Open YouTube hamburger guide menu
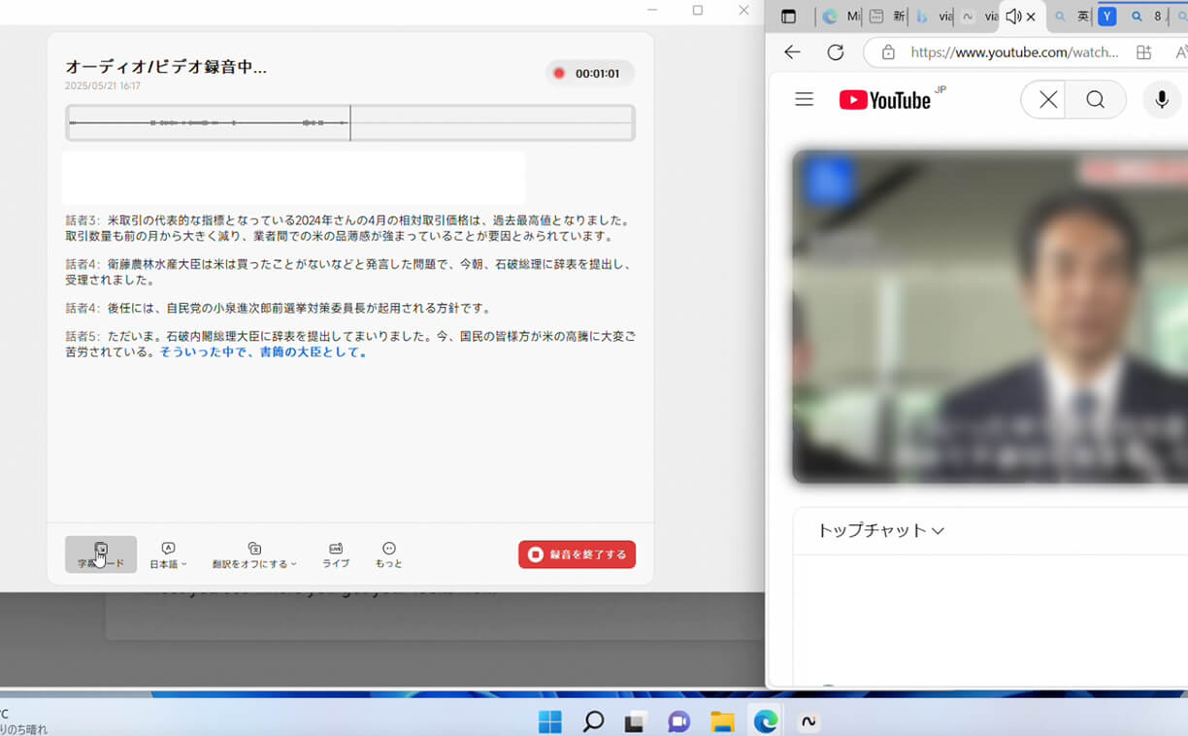Image resolution: width=1188 pixels, height=736 pixels. point(804,99)
